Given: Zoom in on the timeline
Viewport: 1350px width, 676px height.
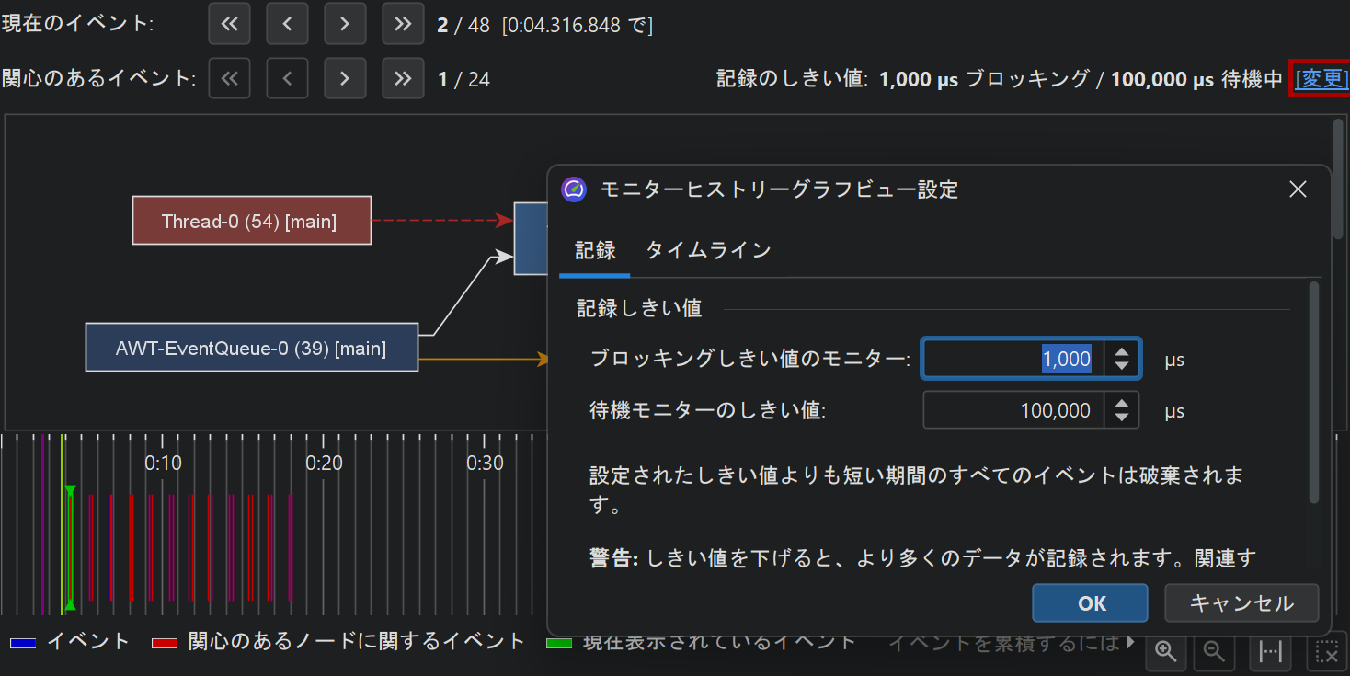Looking at the screenshot, I should [x=1166, y=651].
